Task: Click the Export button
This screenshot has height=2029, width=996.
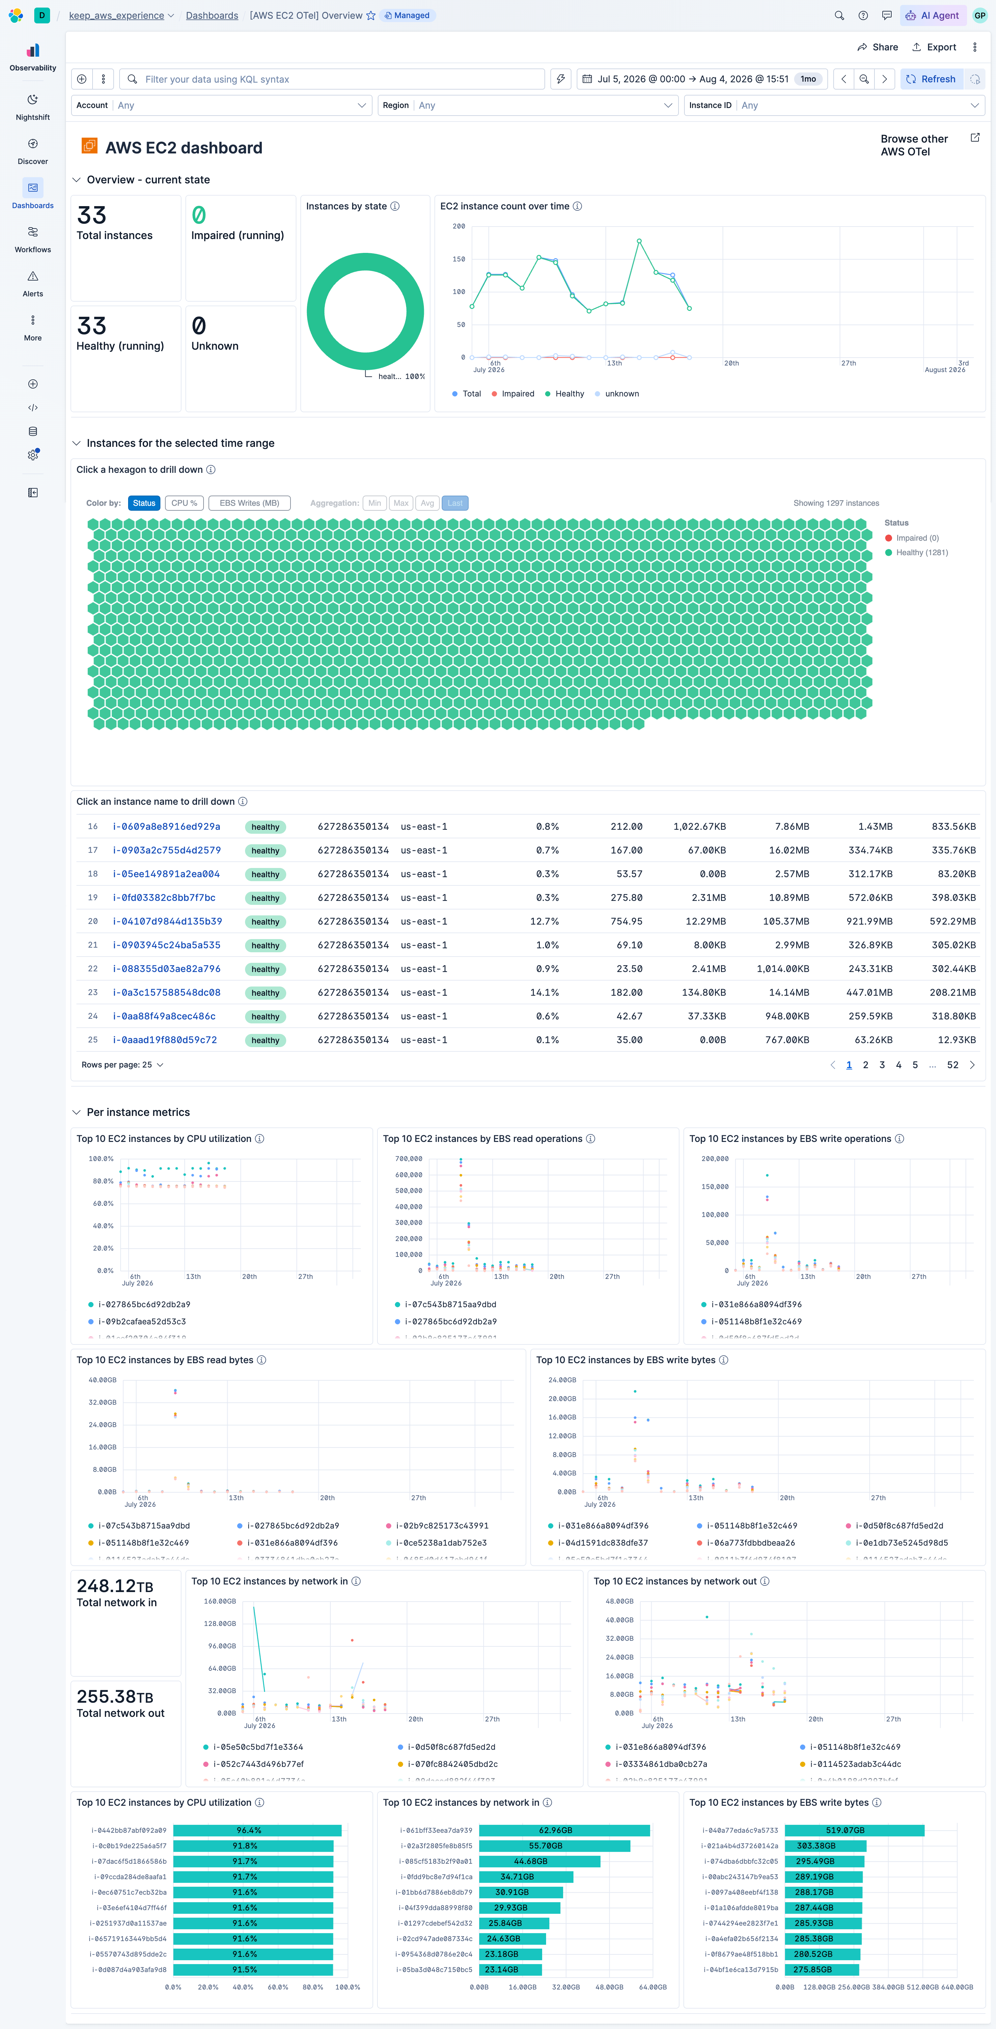Action: tap(934, 47)
